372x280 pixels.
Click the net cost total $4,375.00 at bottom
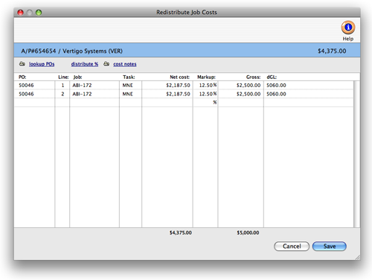point(181,232)
